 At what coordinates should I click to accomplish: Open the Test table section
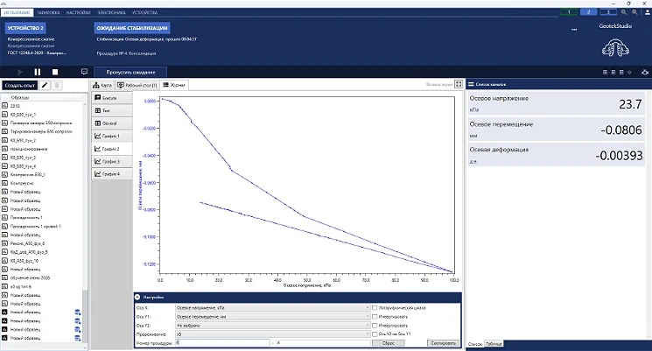[112, 110]
